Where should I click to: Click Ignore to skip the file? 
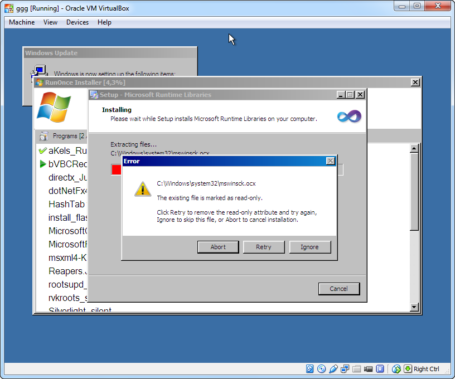309,247
